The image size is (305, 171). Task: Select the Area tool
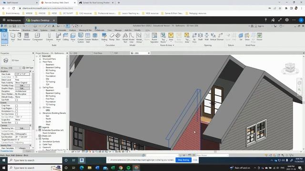(171, 37)
